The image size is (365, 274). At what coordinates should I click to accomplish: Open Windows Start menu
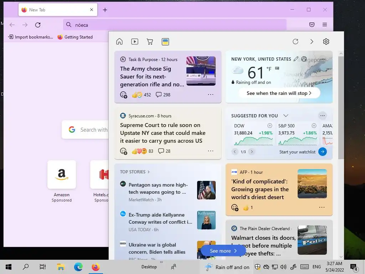[9, 267]
